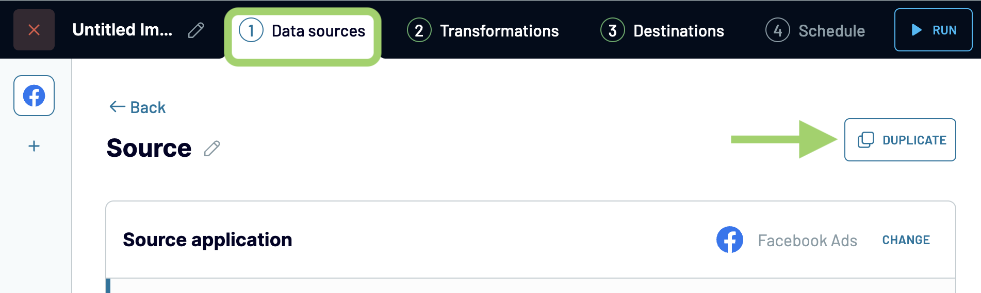Edit the Untitled importer name pencil icon
This screenshot has width=981, height=293.
[196, 30]
